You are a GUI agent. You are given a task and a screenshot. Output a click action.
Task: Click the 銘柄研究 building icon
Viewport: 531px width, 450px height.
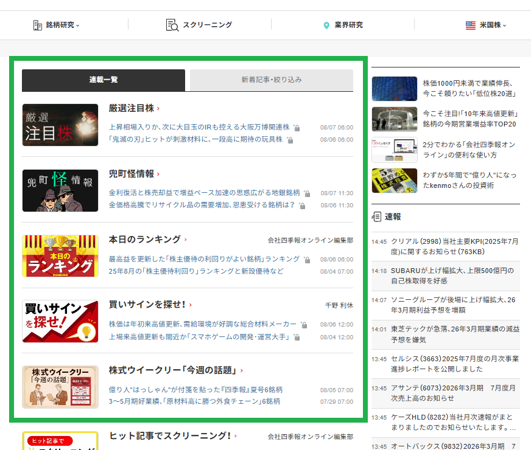coord(37,25)
